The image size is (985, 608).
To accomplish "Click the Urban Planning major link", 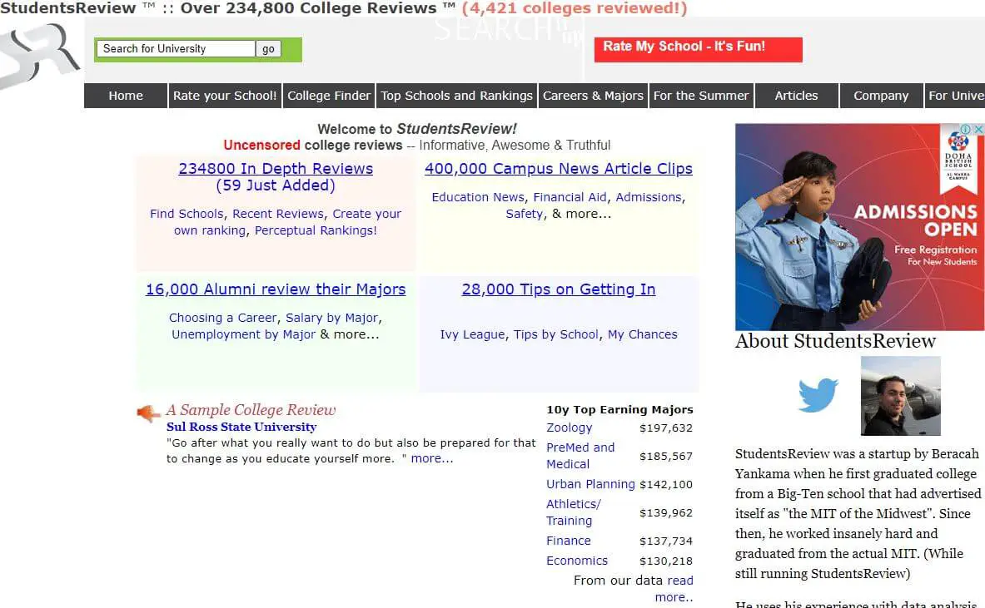I will [x=590, y=484].
